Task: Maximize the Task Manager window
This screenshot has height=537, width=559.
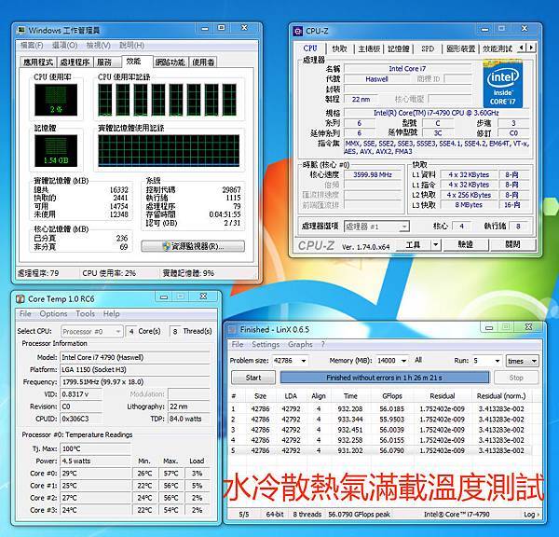Action: tap(222, 28)
